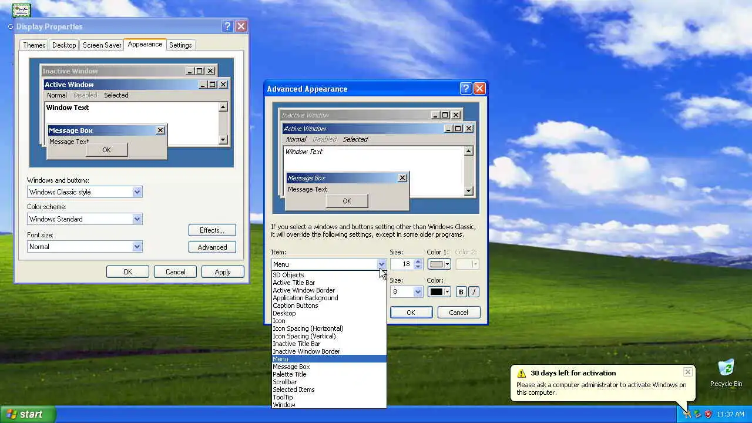The image size is (752, 423).
Task: Choose Active Window Border from Item list
Action: pos(329,290)
